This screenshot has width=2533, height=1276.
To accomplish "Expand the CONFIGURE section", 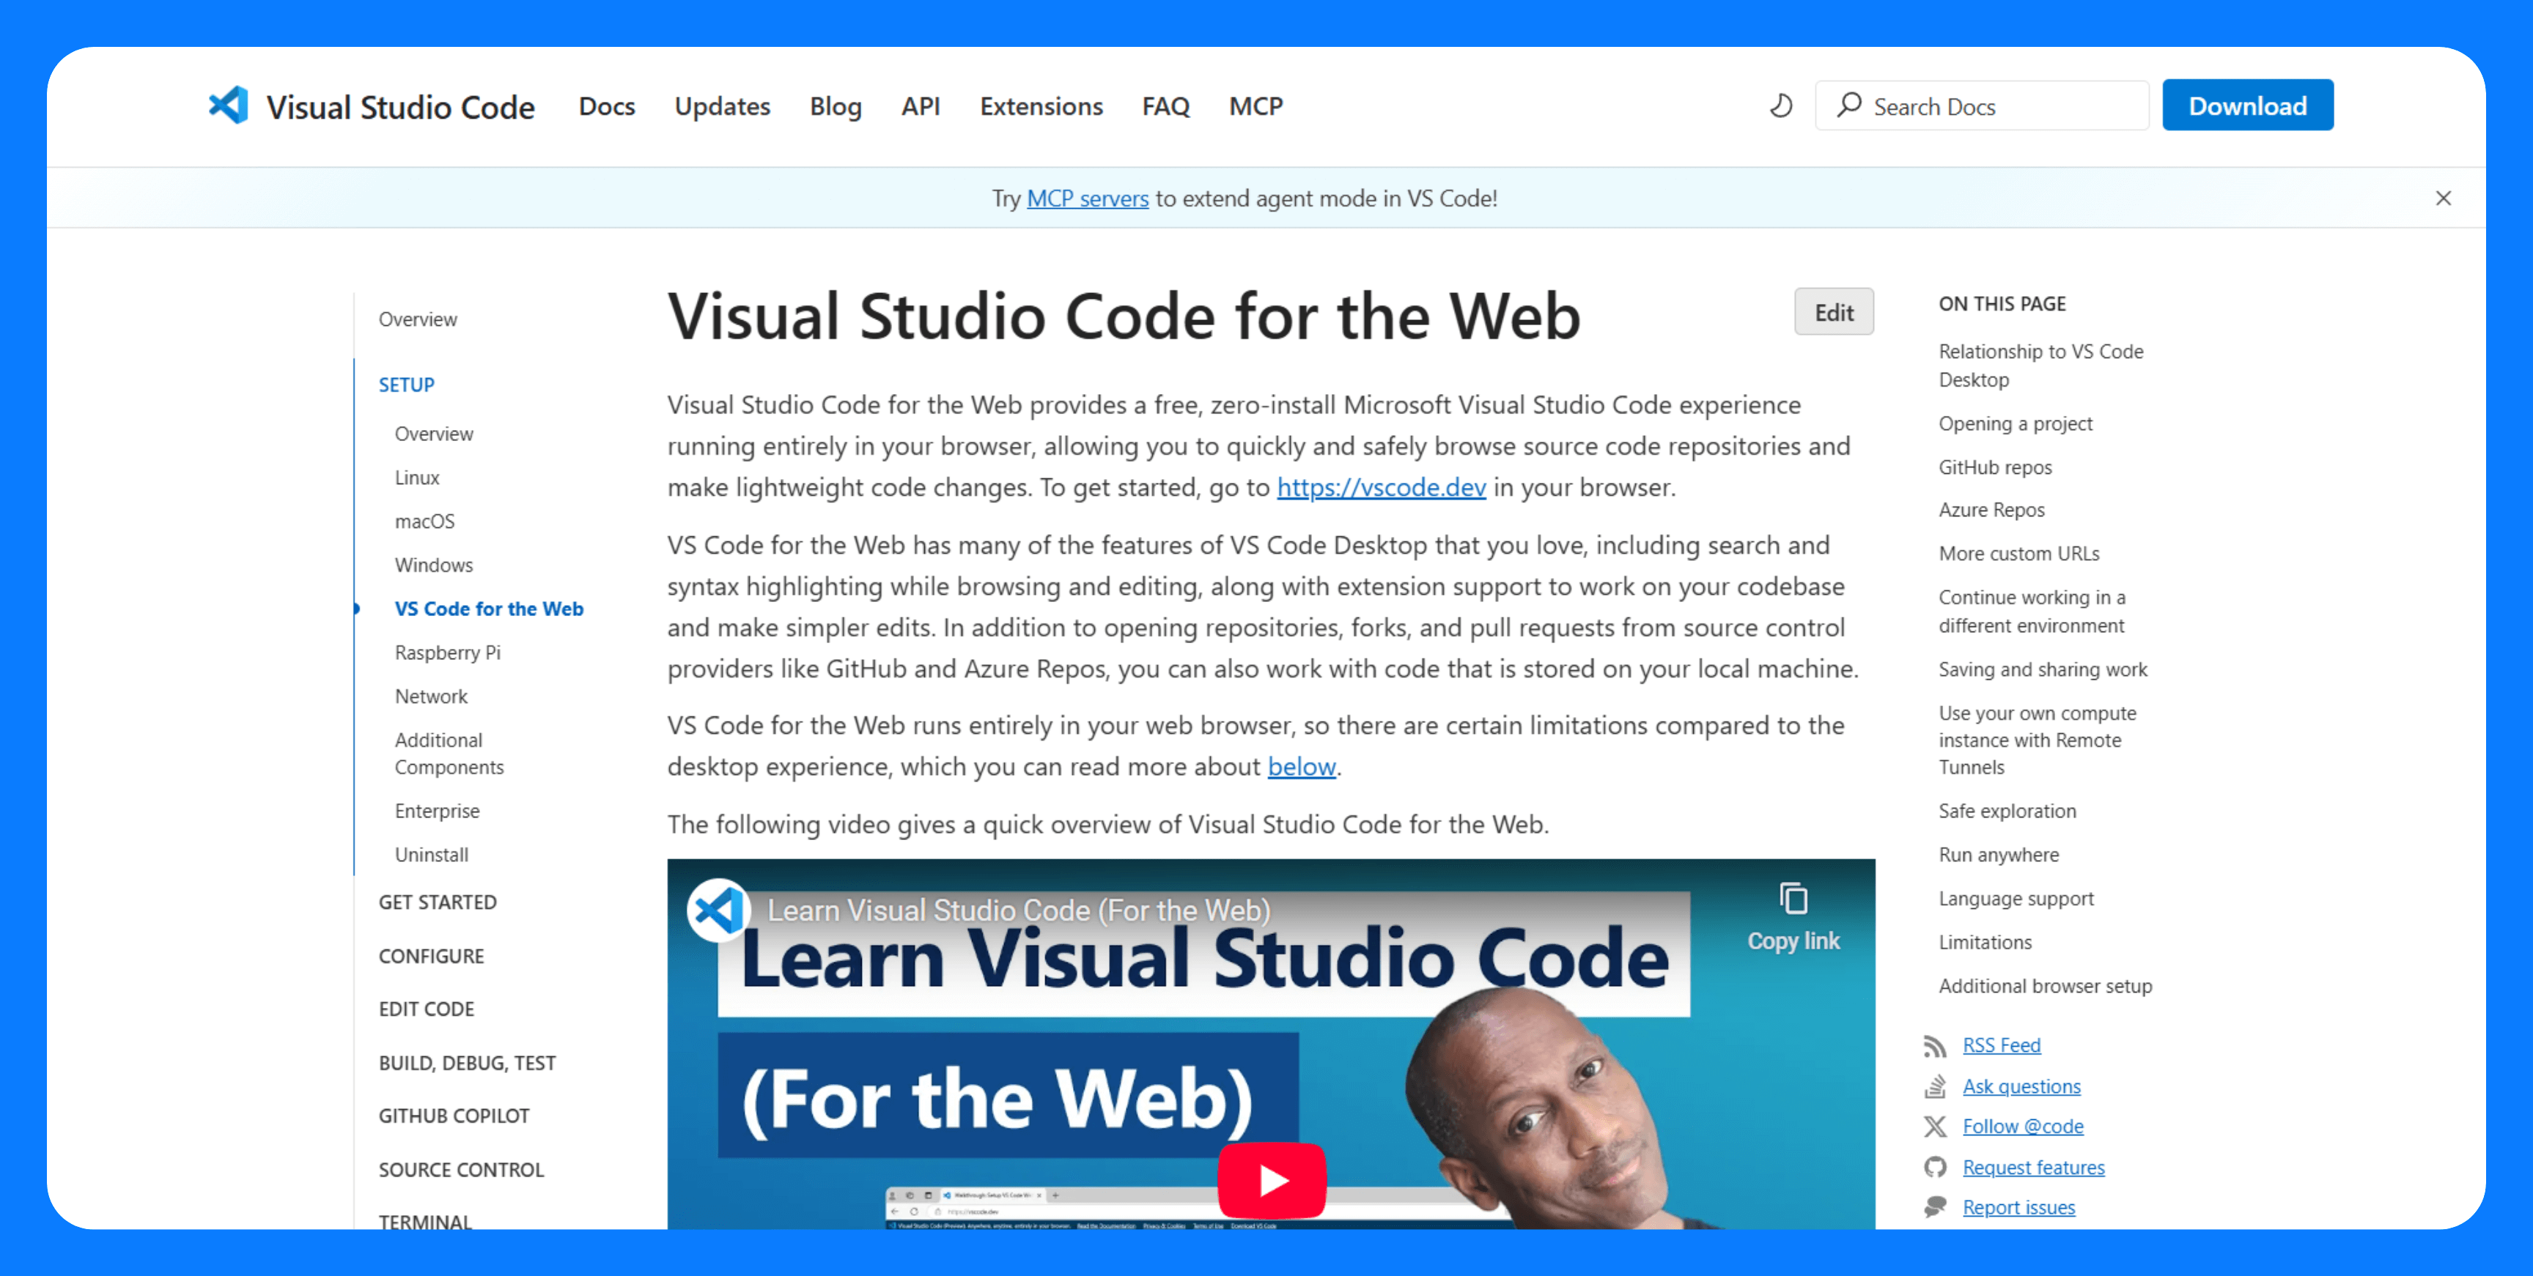I will click(x=431, y=955).
